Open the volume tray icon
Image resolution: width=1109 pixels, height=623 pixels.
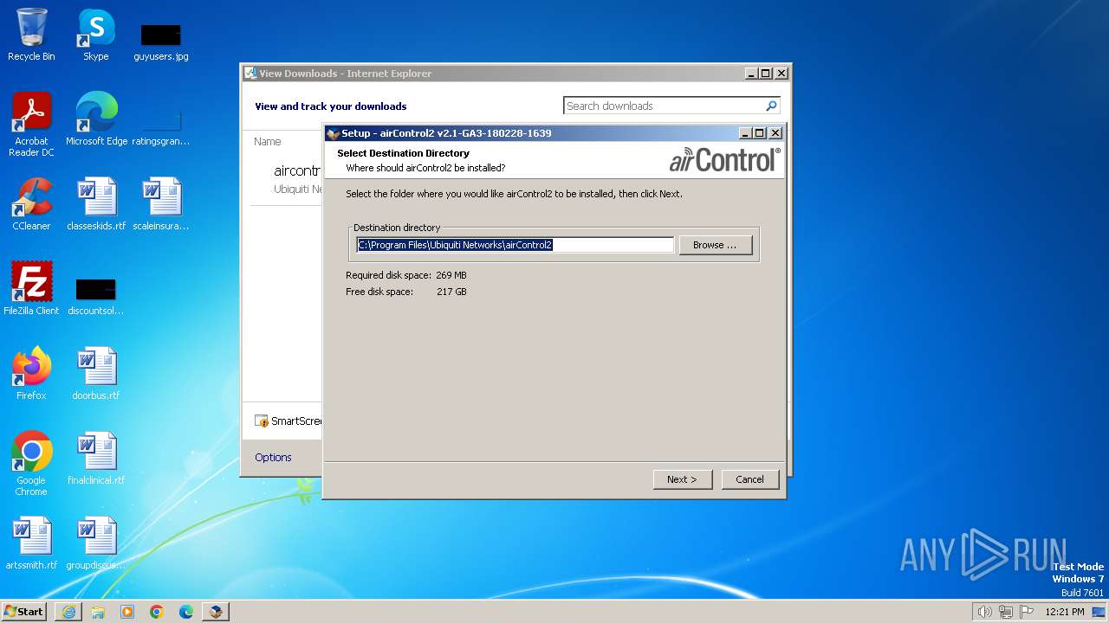[x=984, y=612]
